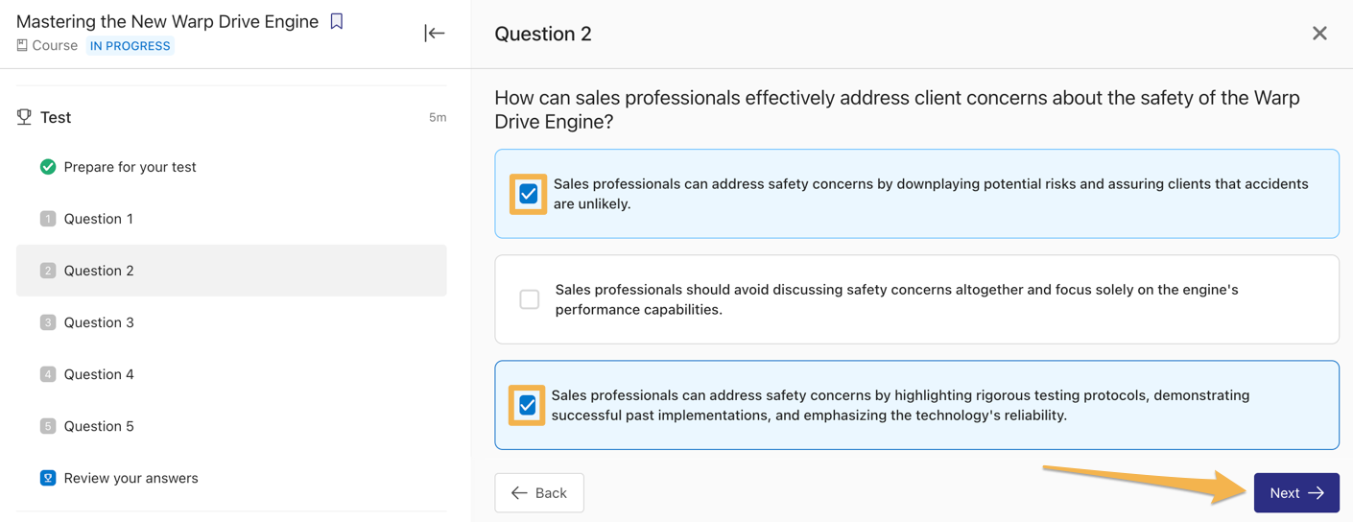Click the course type icon beside Course
The width and height of the screenshot is (1353, 522).
tap(22, 45)
